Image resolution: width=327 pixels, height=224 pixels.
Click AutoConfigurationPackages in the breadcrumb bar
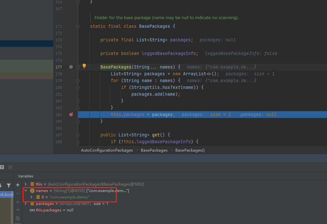[107, 150]
